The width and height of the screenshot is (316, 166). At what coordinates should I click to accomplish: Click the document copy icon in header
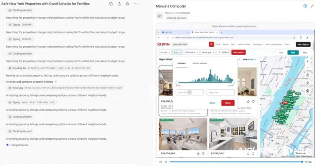click(111, 4)
